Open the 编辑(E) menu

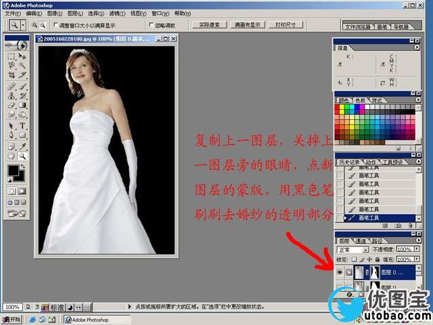[34, 14]
